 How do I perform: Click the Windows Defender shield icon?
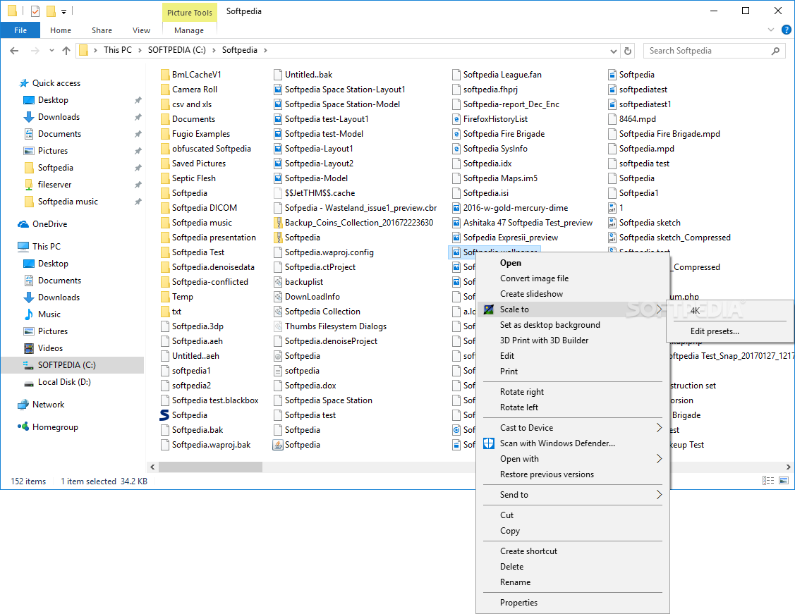(x=489, y=443)
